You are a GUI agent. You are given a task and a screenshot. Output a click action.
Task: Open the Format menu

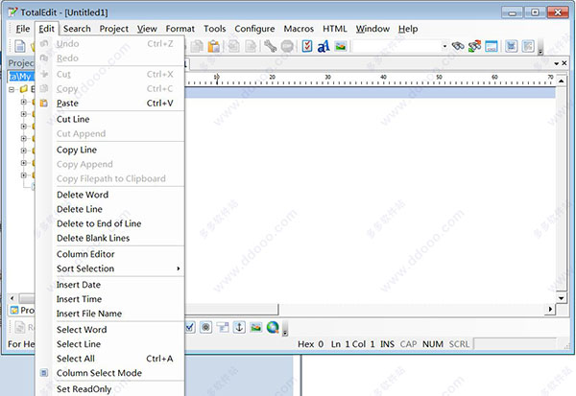click(180, 29)
